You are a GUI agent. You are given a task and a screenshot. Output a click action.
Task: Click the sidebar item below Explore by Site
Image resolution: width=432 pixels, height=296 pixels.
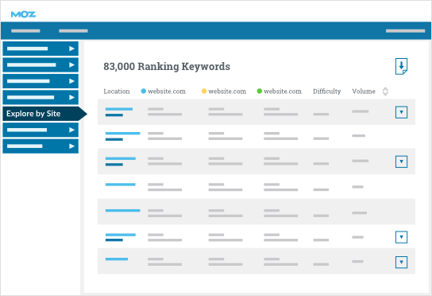(x=40, y=130)
